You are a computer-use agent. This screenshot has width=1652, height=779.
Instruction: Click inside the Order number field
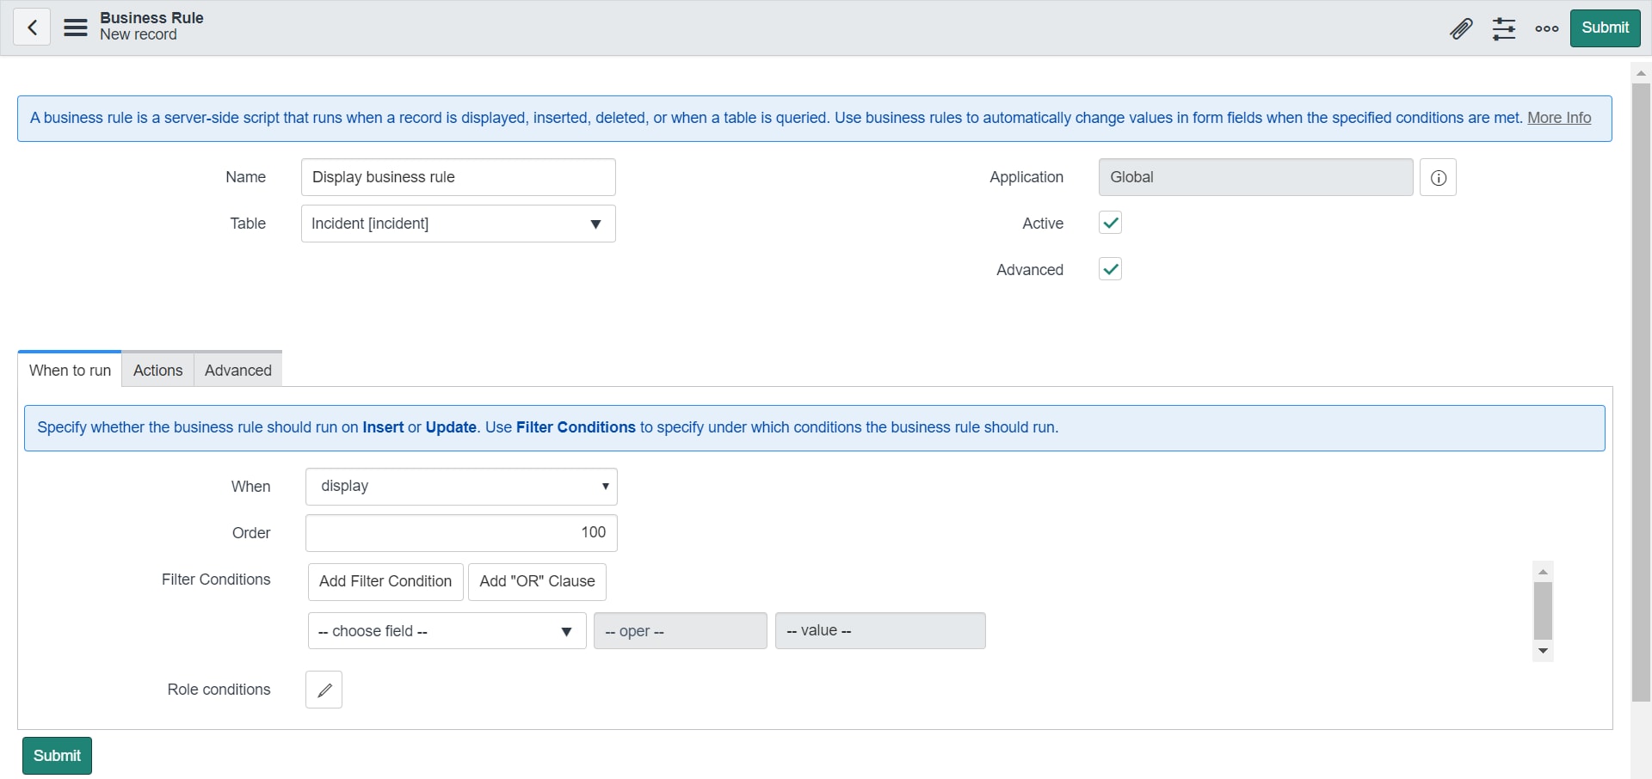point(461,532)
